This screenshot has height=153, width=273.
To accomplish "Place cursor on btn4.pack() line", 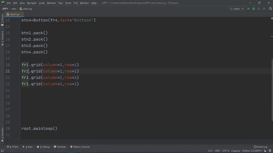I will (x=35, y=52).
